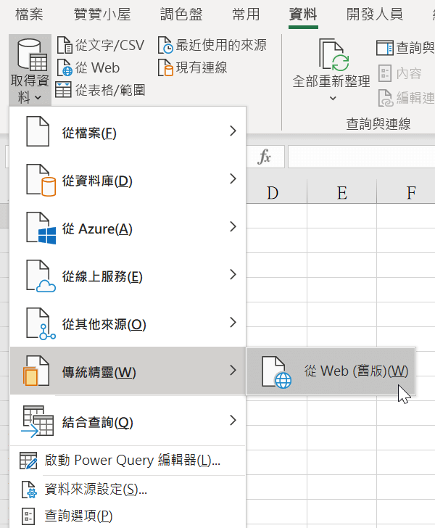Click the merge tables icon for 結合查詢
This screenshot has width=435, height=528.
tap(38, 421)
